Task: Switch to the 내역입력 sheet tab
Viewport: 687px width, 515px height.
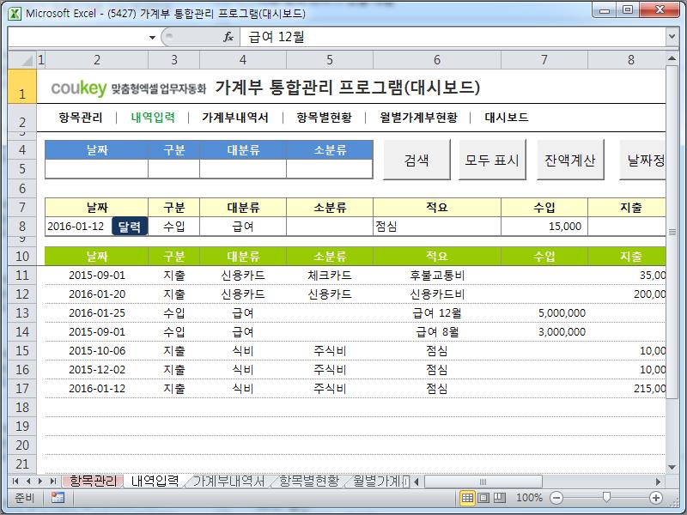Action: point(155,481)
